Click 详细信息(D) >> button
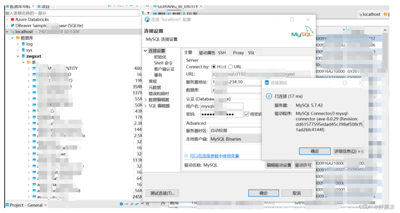Screen dimensions: 400x213 tap(348, 151)
